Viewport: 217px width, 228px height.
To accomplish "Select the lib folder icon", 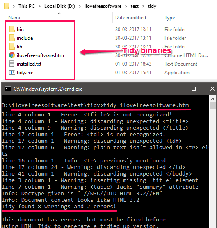I will (12, 46).
